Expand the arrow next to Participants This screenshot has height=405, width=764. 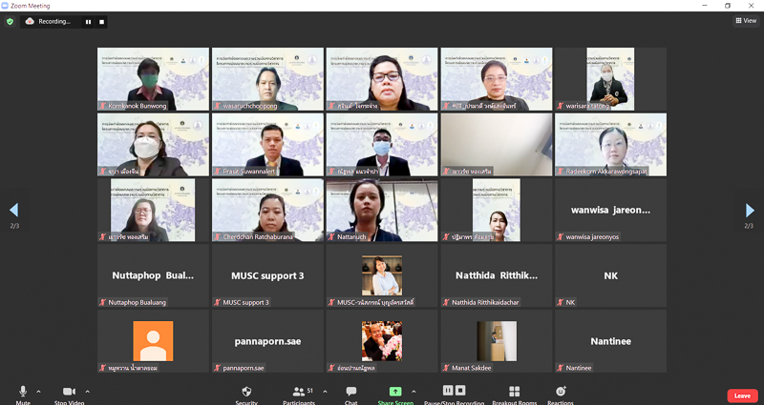324,391
